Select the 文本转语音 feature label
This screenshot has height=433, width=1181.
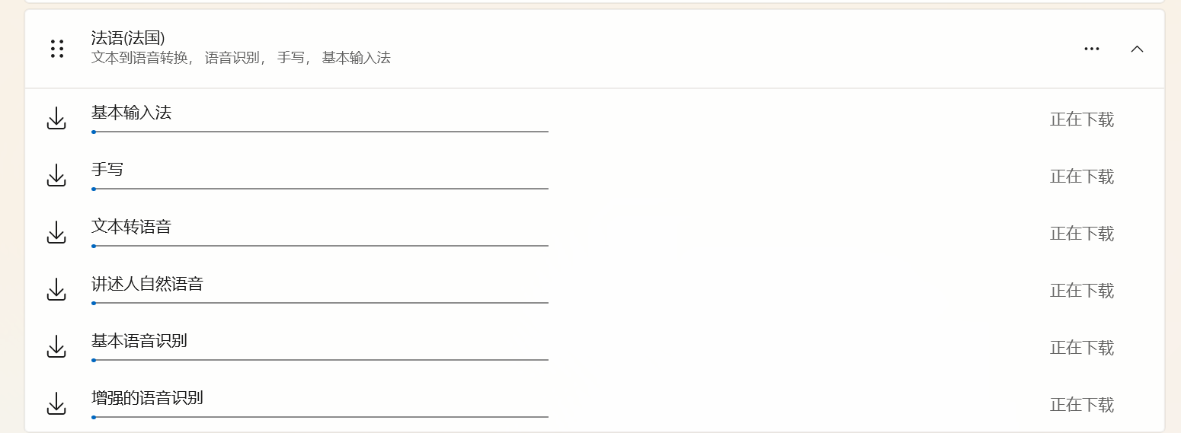131,226
